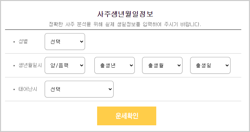Open the 양/음력 dropdown

(65, 65)
